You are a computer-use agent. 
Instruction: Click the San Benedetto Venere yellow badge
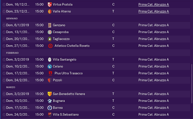click(50, 94)
